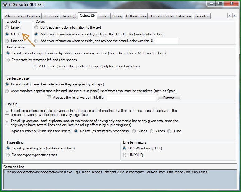Open the Decoders tab
Viewport: 241px width, 192px height.
click(51, 16)
